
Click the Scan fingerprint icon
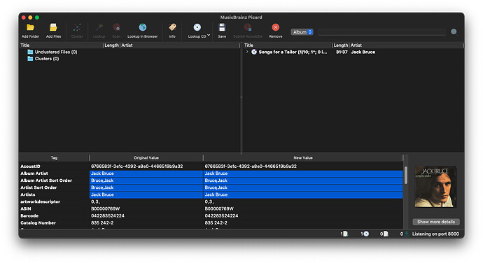pos(116,27)
